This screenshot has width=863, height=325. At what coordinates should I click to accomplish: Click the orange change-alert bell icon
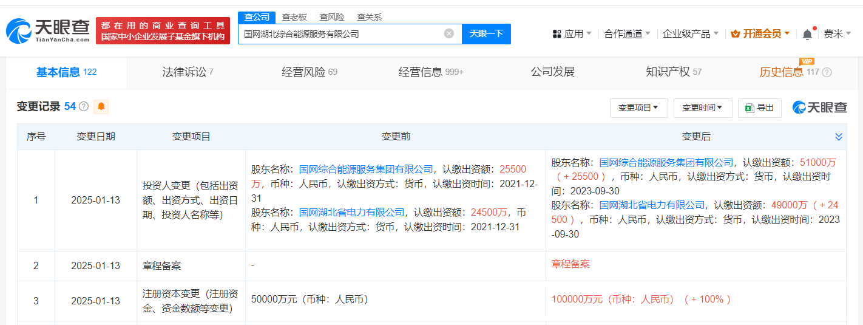point(101,107)
